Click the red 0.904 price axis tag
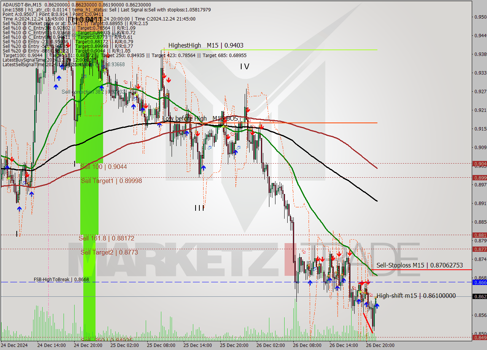This screenshot has height=350, width=487. [479, 164]
